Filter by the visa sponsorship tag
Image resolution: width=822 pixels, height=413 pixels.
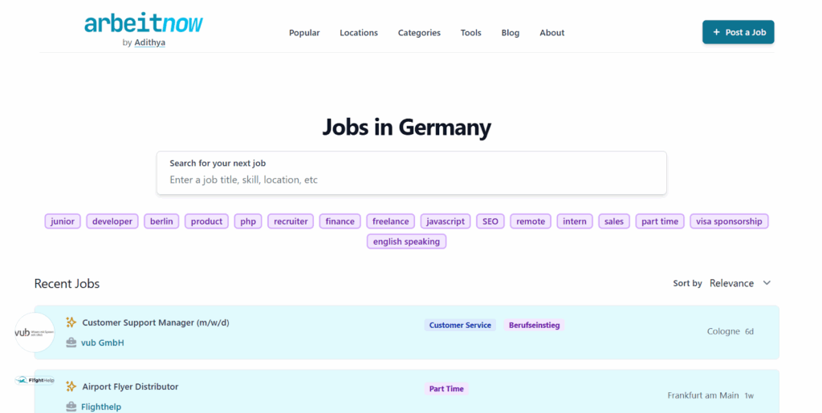tap(729, 221)
